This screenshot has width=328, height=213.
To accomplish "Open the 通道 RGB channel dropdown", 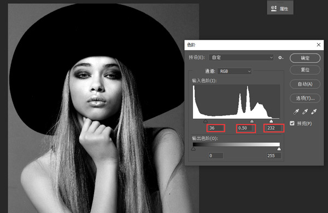I will (235, 71).
